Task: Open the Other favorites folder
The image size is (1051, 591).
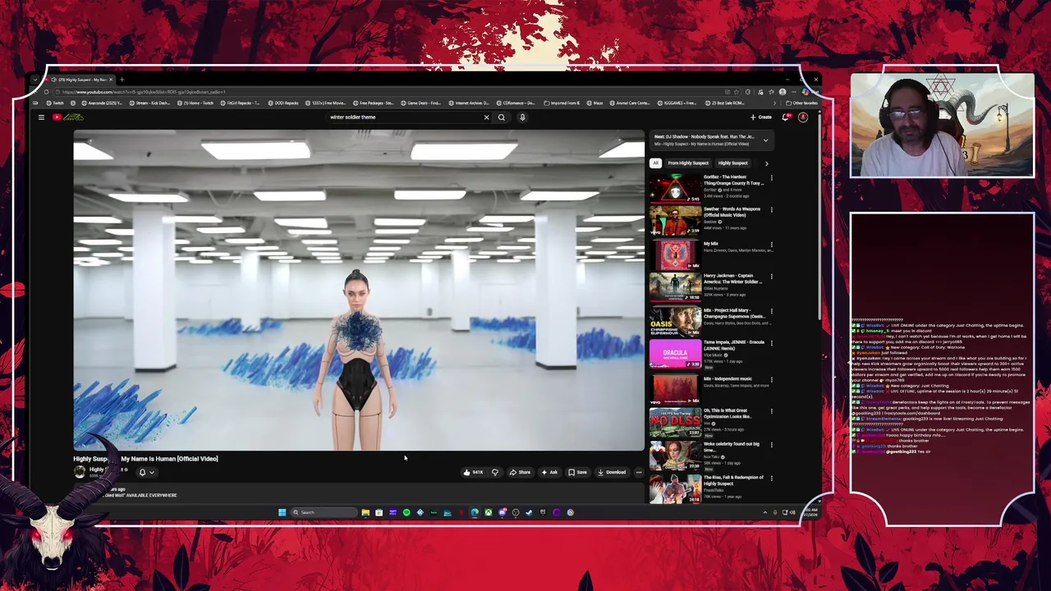Action: pyautogui.click(x=801, y=103)
